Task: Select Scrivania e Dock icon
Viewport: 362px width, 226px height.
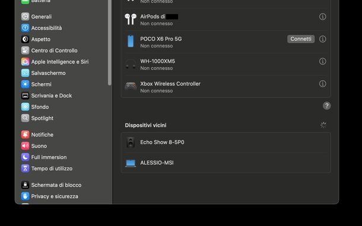Action: click(25, 96)
